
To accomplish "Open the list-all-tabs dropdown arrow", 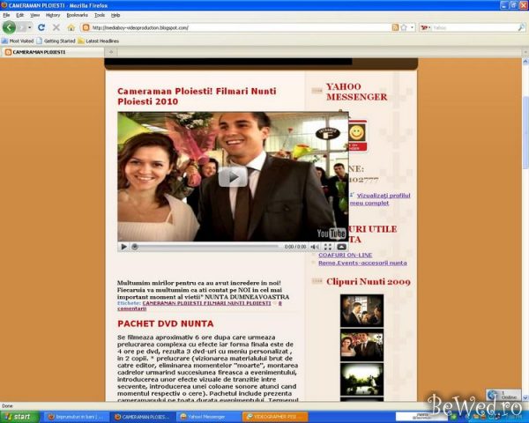I will pyautogui.click(x=525, y=52).
